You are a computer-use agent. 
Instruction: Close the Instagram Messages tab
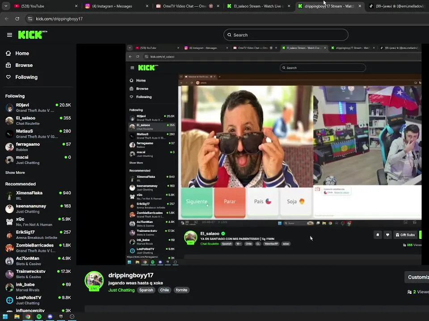(x=147, y=6)
